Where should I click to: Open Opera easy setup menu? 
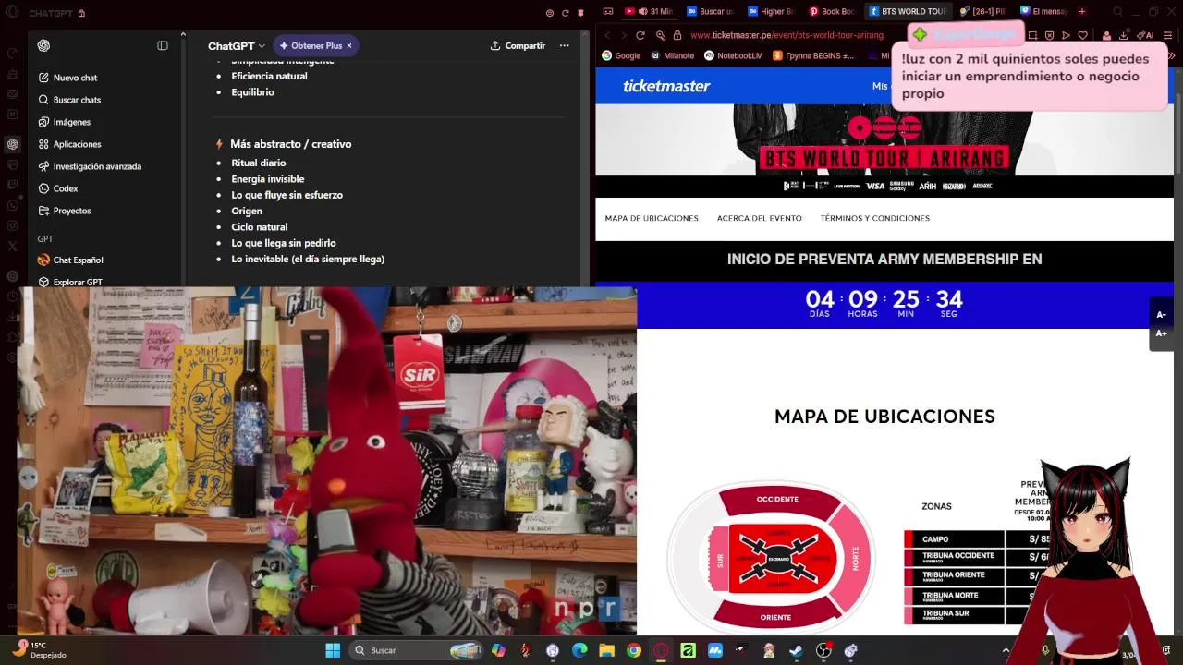click(x=1165, y=35)
